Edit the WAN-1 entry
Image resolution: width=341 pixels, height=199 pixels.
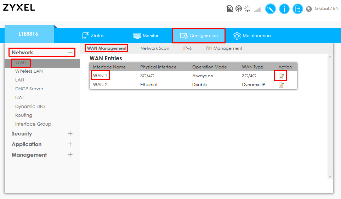(281, 76)
